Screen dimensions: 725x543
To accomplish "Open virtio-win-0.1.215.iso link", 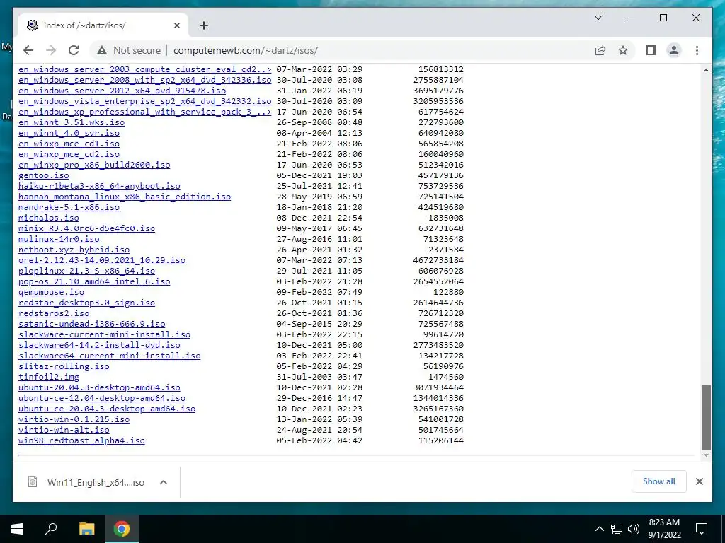I will point(74,420).
